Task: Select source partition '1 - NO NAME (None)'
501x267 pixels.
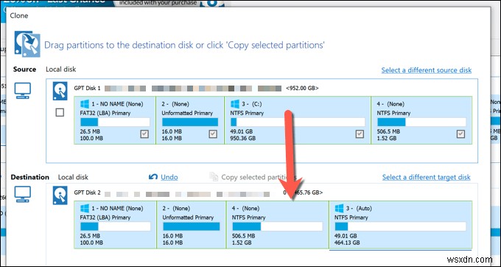Action: point(115,120)
